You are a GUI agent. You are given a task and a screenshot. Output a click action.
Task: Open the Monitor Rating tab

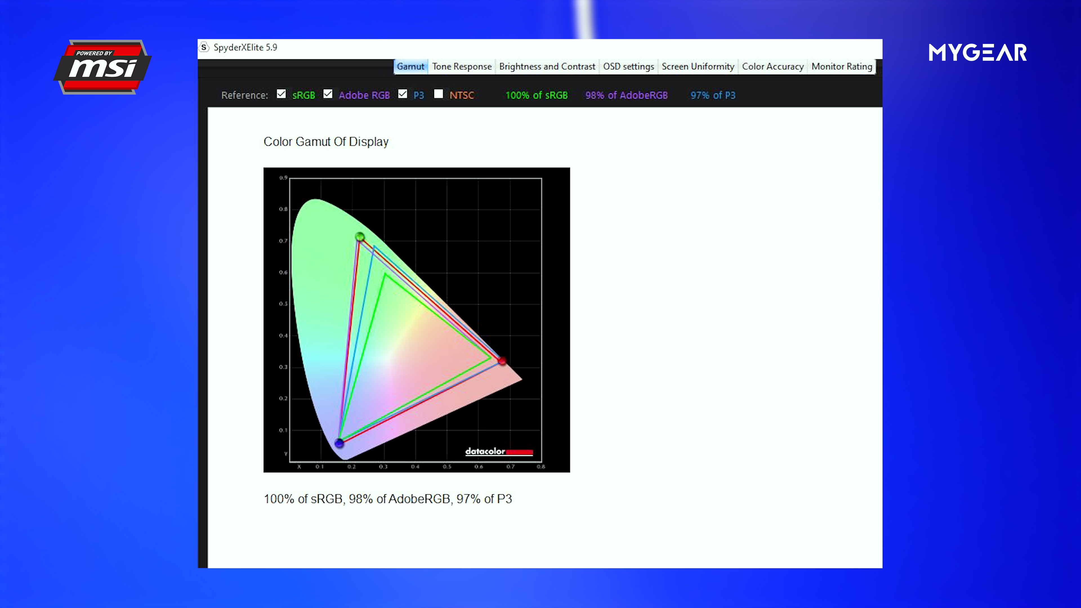pos(841,66)
